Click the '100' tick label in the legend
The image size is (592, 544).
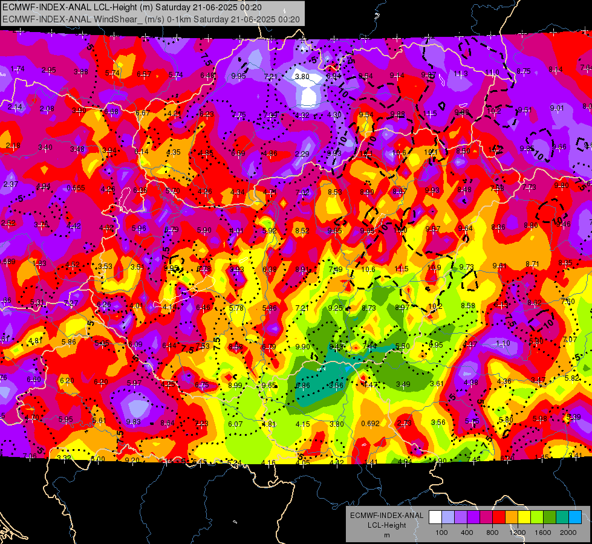[441, 533]
